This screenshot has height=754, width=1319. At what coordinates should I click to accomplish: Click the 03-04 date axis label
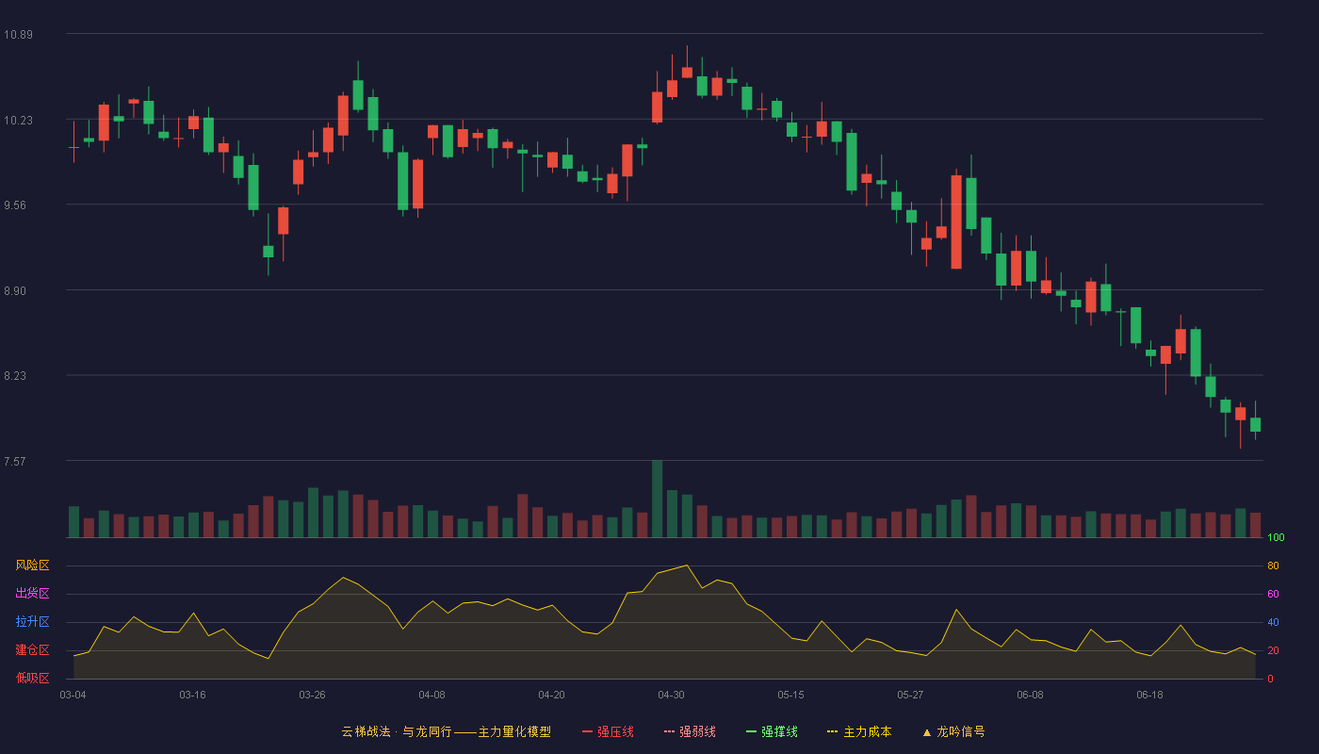pyautogui.click(x=73, y=695)
